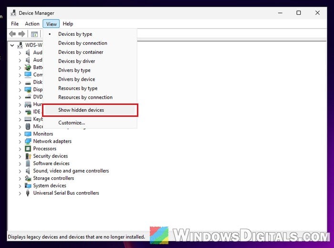Image resolution: width=334 pixels, height=248 pixels.
Task: Select Sound, video and game controllers row
Action: click(x=71, y=171)
